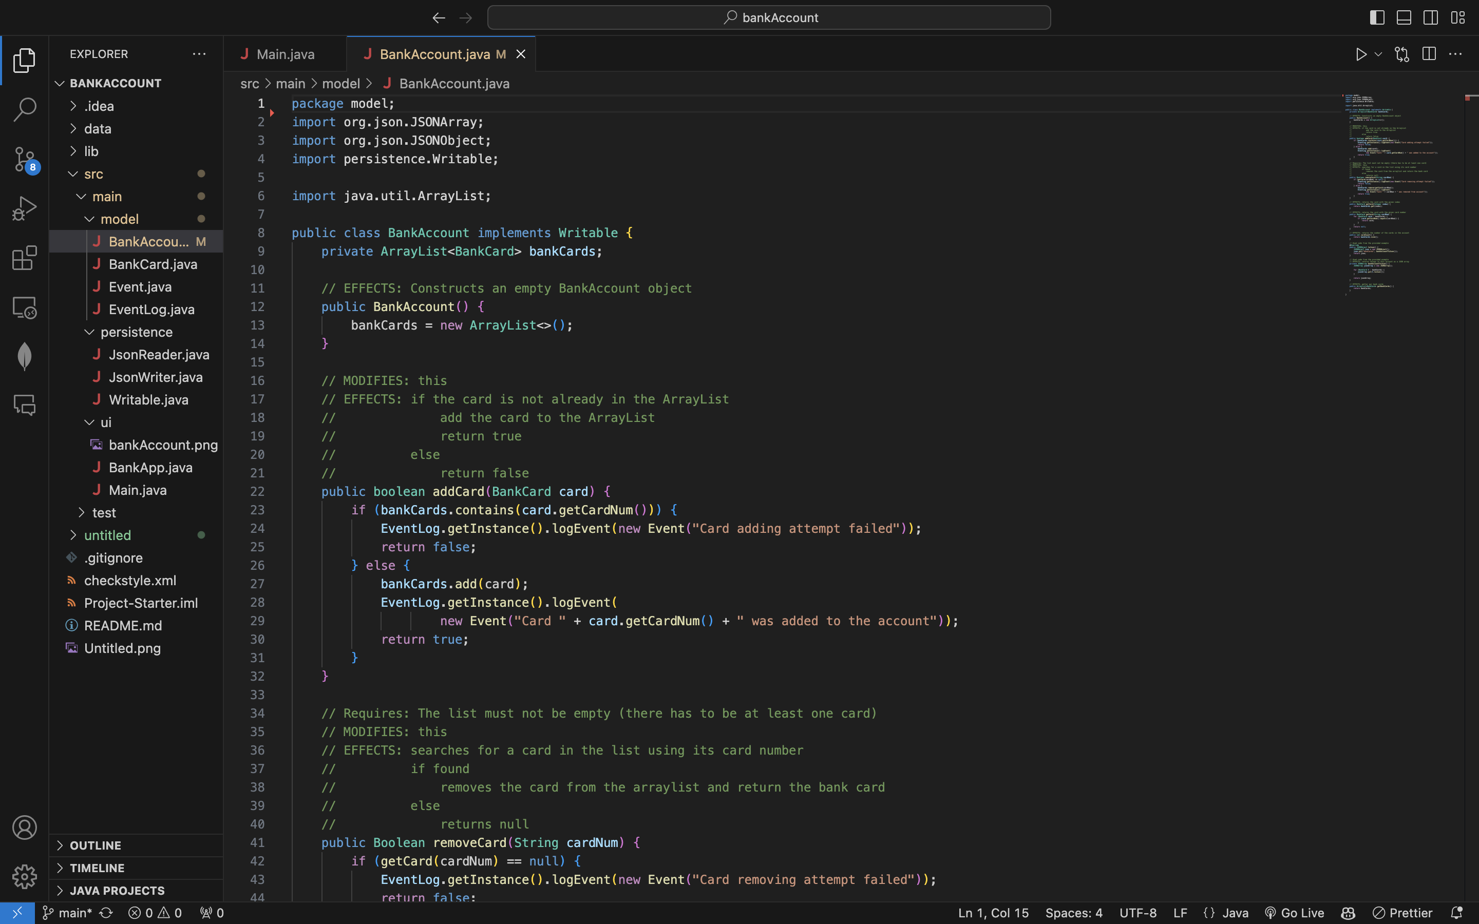This screenshot has width=1479, height=924.
Task: Open the Explorer view in activity bar
Action: click(25, 60)
